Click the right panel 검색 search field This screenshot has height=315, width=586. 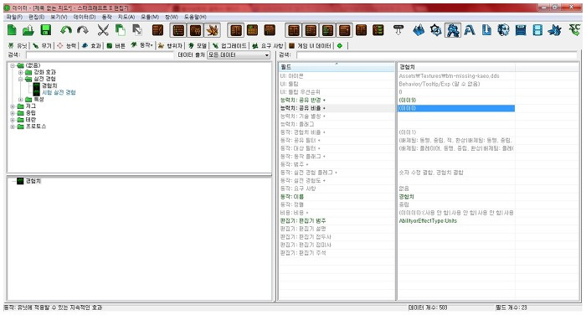(x=437, y=55)
